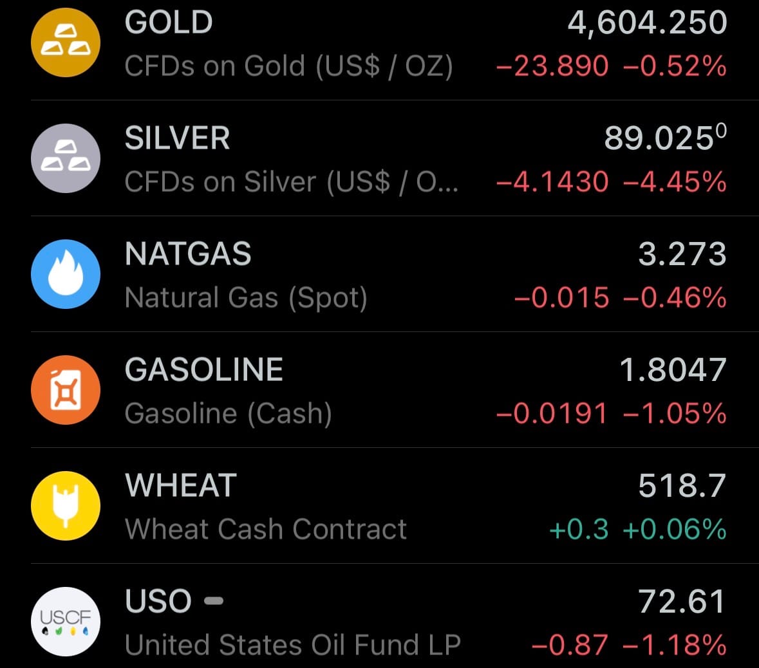Tap the USO price 72.61

coord(682,602)
